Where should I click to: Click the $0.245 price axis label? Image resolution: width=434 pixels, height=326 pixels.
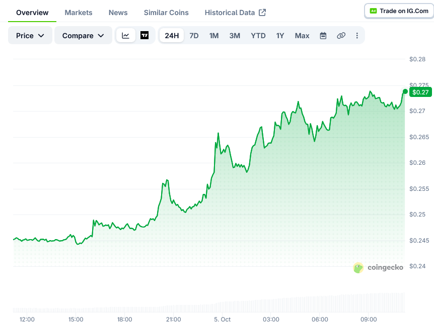(x=419, y=241)
